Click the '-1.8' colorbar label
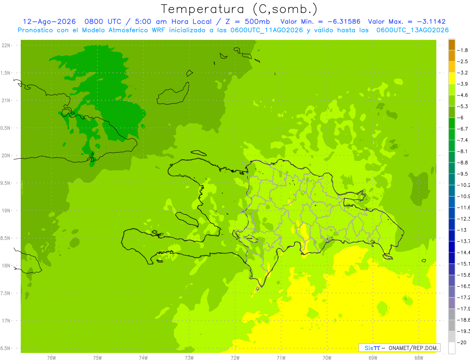Viewport: 470px width, 363px height. tap(463, 50)
